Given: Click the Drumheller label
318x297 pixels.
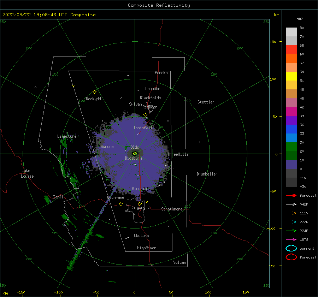Looking at the screenshot, I should (x=207, y=174).
